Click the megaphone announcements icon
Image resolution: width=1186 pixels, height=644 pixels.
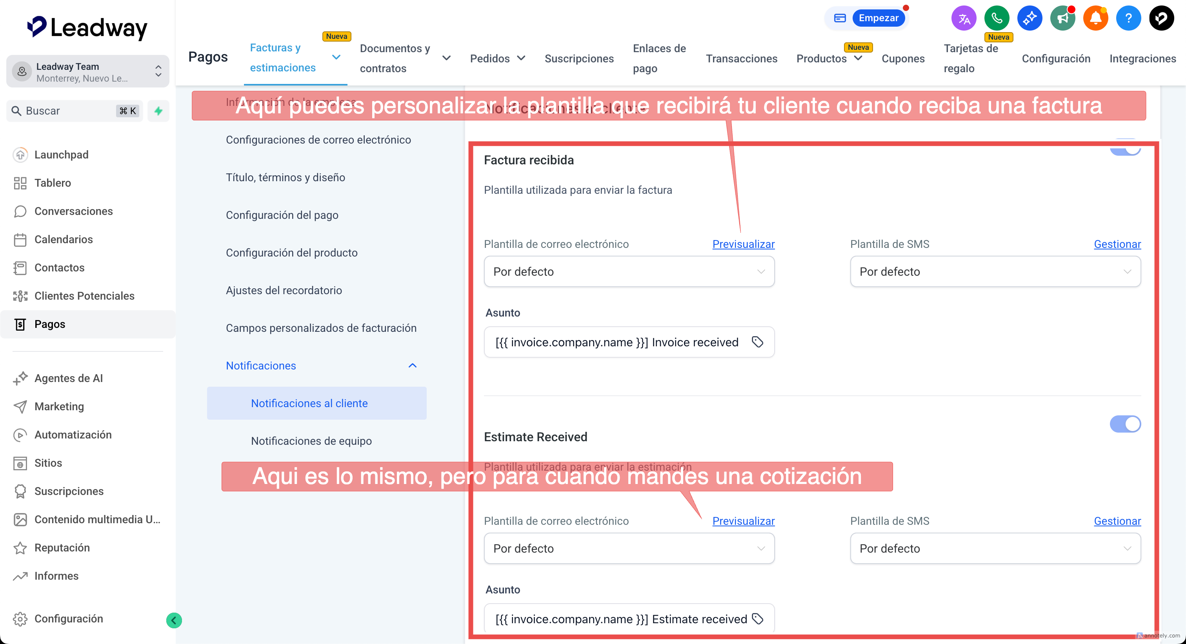[1062, 18]
